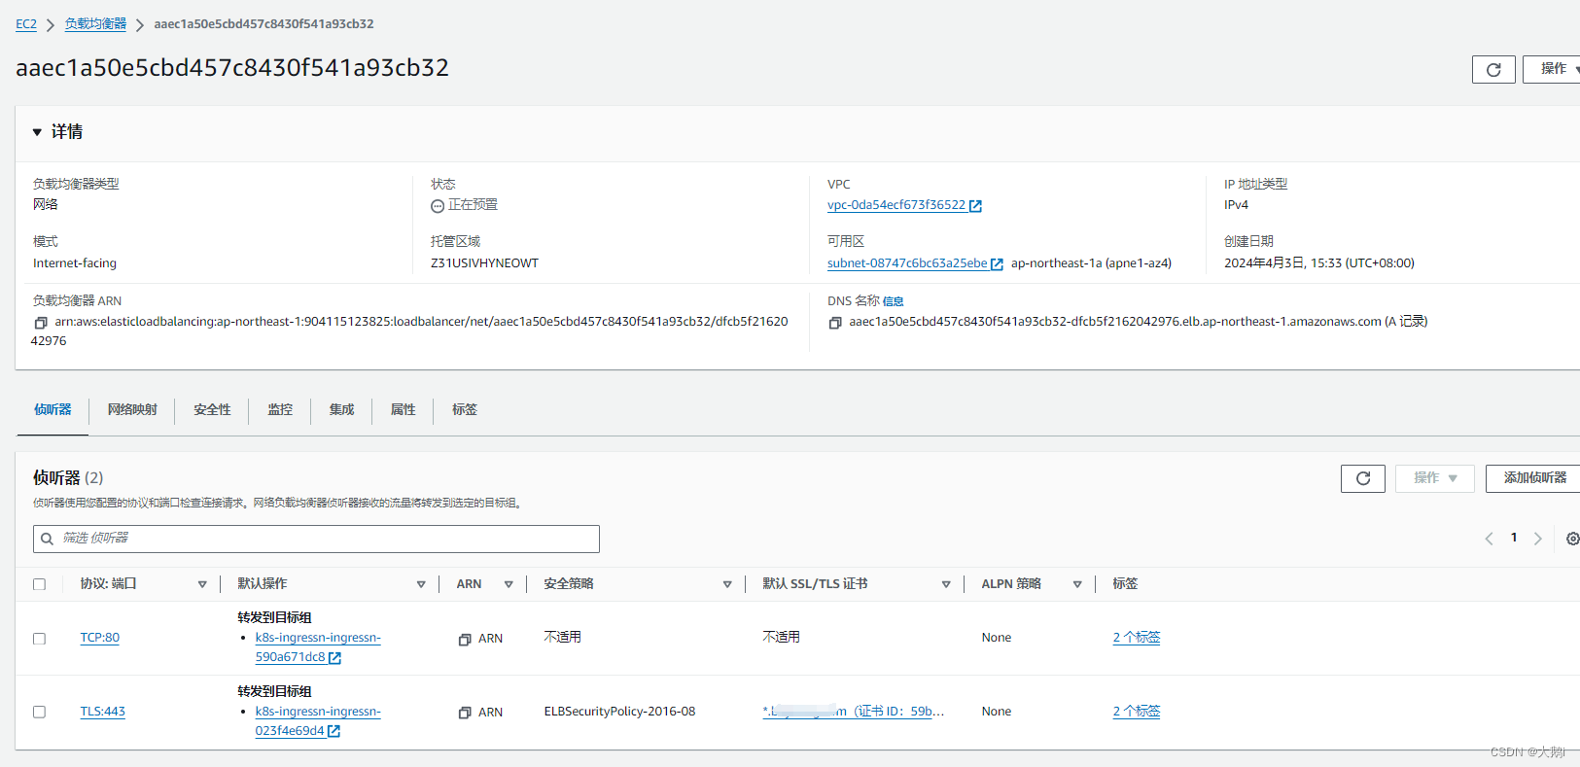Switch to the 集成 tab
The height and width of the screenshot is (767, 1580).
(341, 410)
